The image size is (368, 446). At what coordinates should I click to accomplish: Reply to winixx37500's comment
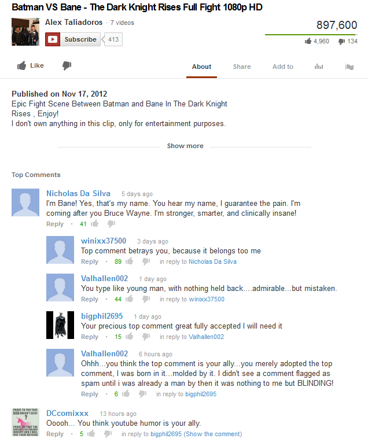tap(89, 261)
